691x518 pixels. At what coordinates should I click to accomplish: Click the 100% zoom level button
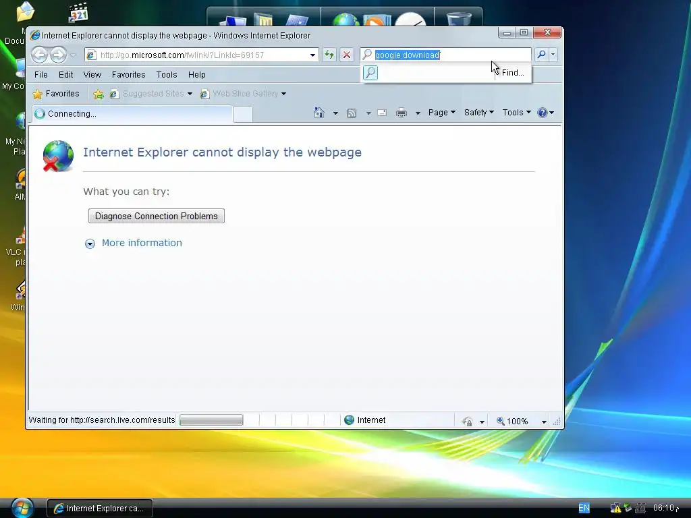(512, 421)
